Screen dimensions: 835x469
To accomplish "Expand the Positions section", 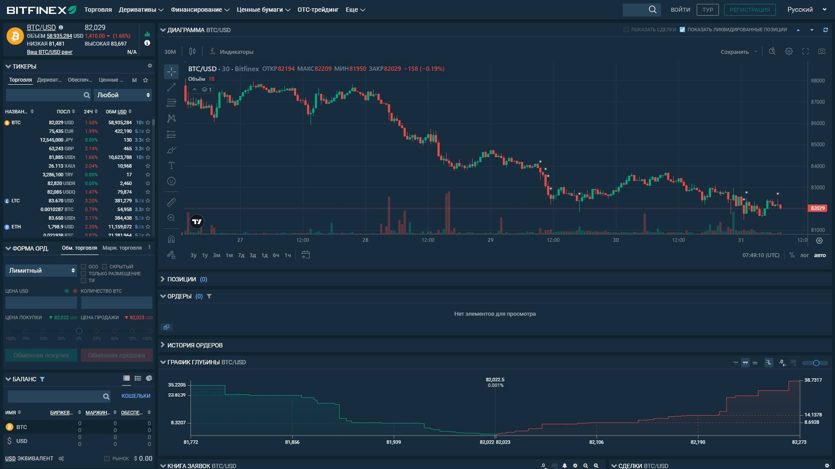I will coord(181,279).
